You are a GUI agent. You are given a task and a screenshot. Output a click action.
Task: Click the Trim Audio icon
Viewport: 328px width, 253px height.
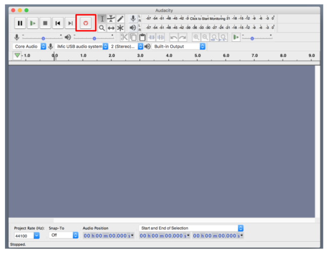[x=151, y=37]
